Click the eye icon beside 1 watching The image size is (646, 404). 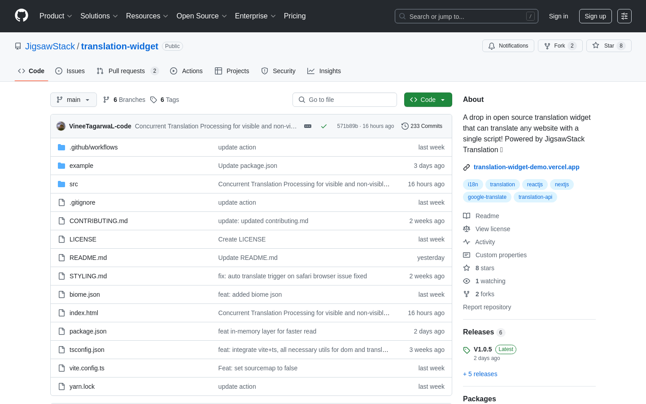pos(467,281)
